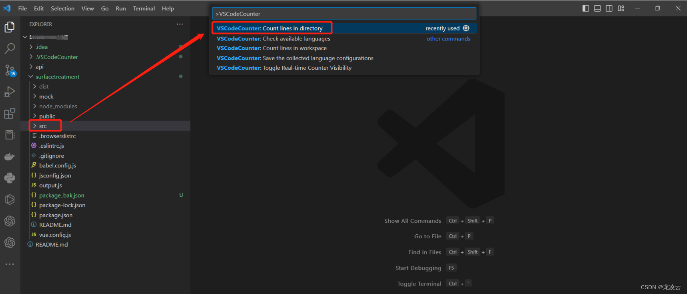
Task: Open the Search view in activity bar
Action: point(10,48)
